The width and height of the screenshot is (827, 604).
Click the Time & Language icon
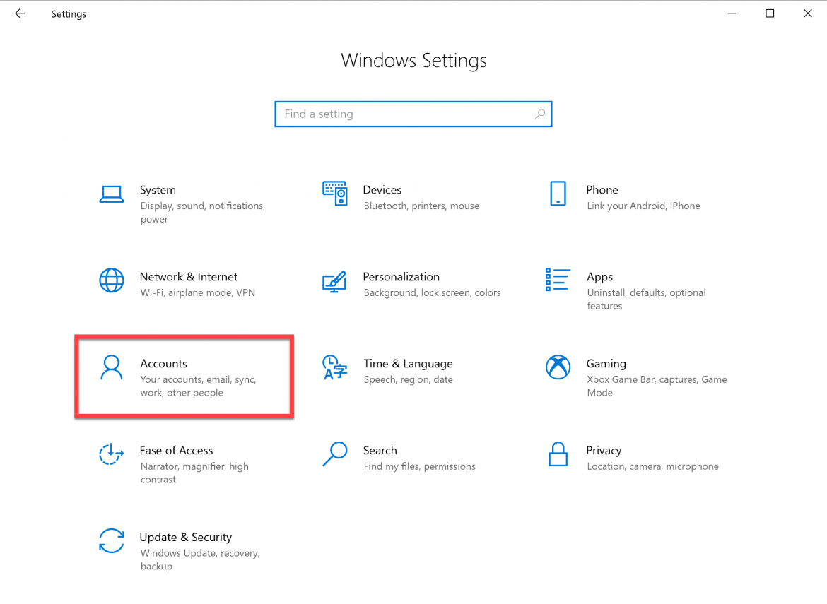click(334, 368)
